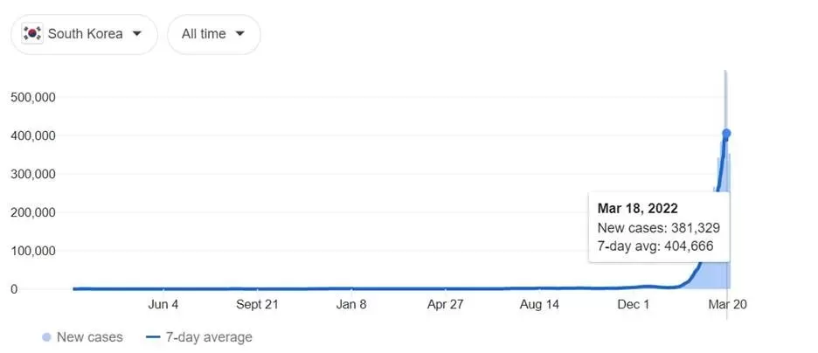Select the New cases legend label

pos(90,337)
